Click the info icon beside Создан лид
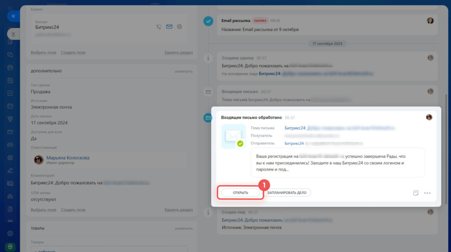 (x=208, y=213)
